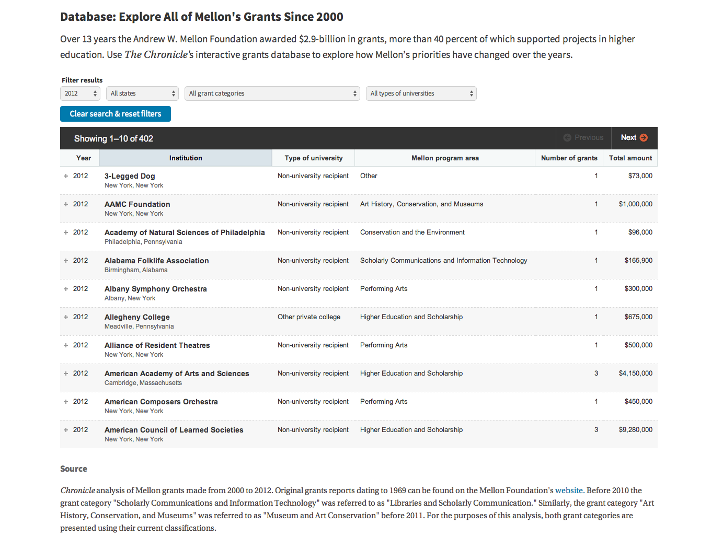Click American Composers Orchestra name
The image size is (711, 537).
point(161,402)
